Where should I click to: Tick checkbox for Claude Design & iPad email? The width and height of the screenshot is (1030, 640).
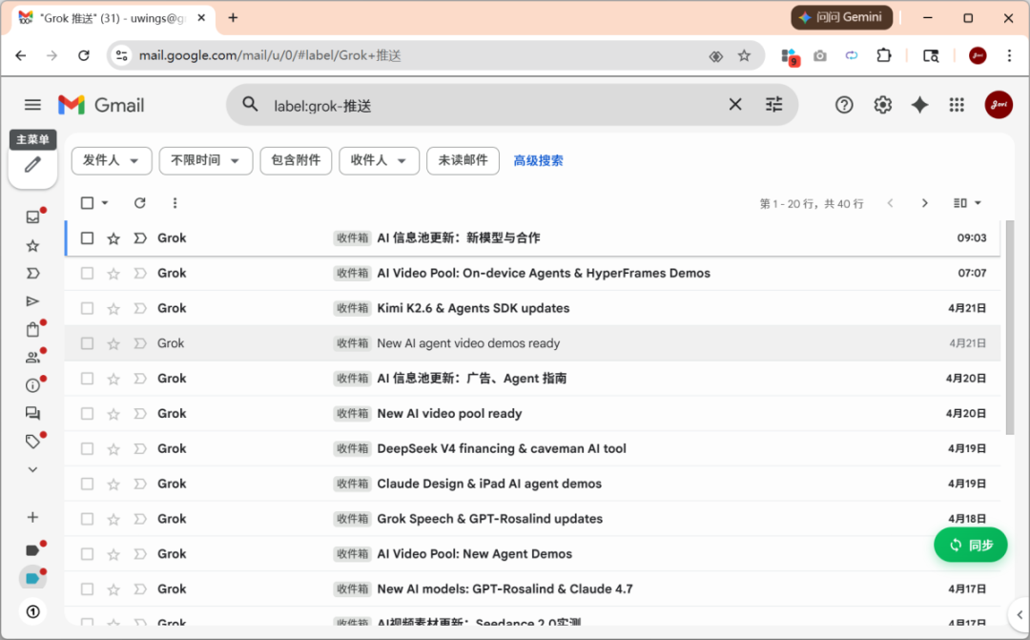[88, 485]
